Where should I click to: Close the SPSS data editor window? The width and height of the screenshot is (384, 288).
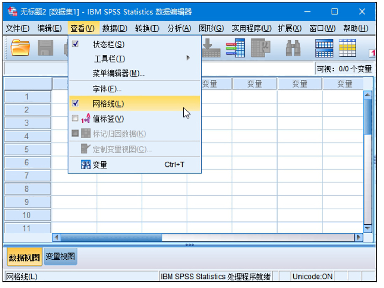click(362, 11)
